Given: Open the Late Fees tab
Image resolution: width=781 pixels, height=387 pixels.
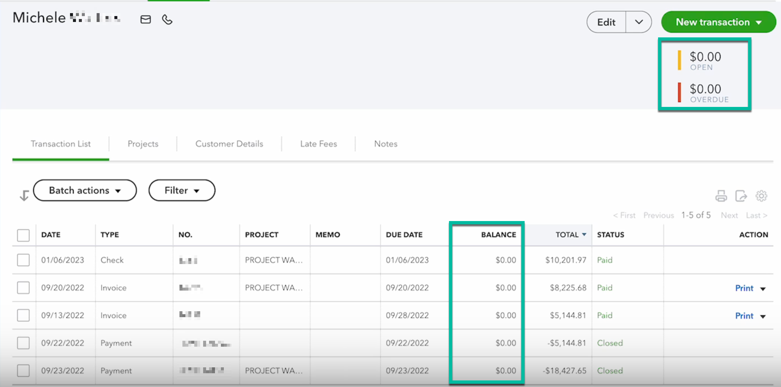Looking at the screenshot, I should 318,144.
